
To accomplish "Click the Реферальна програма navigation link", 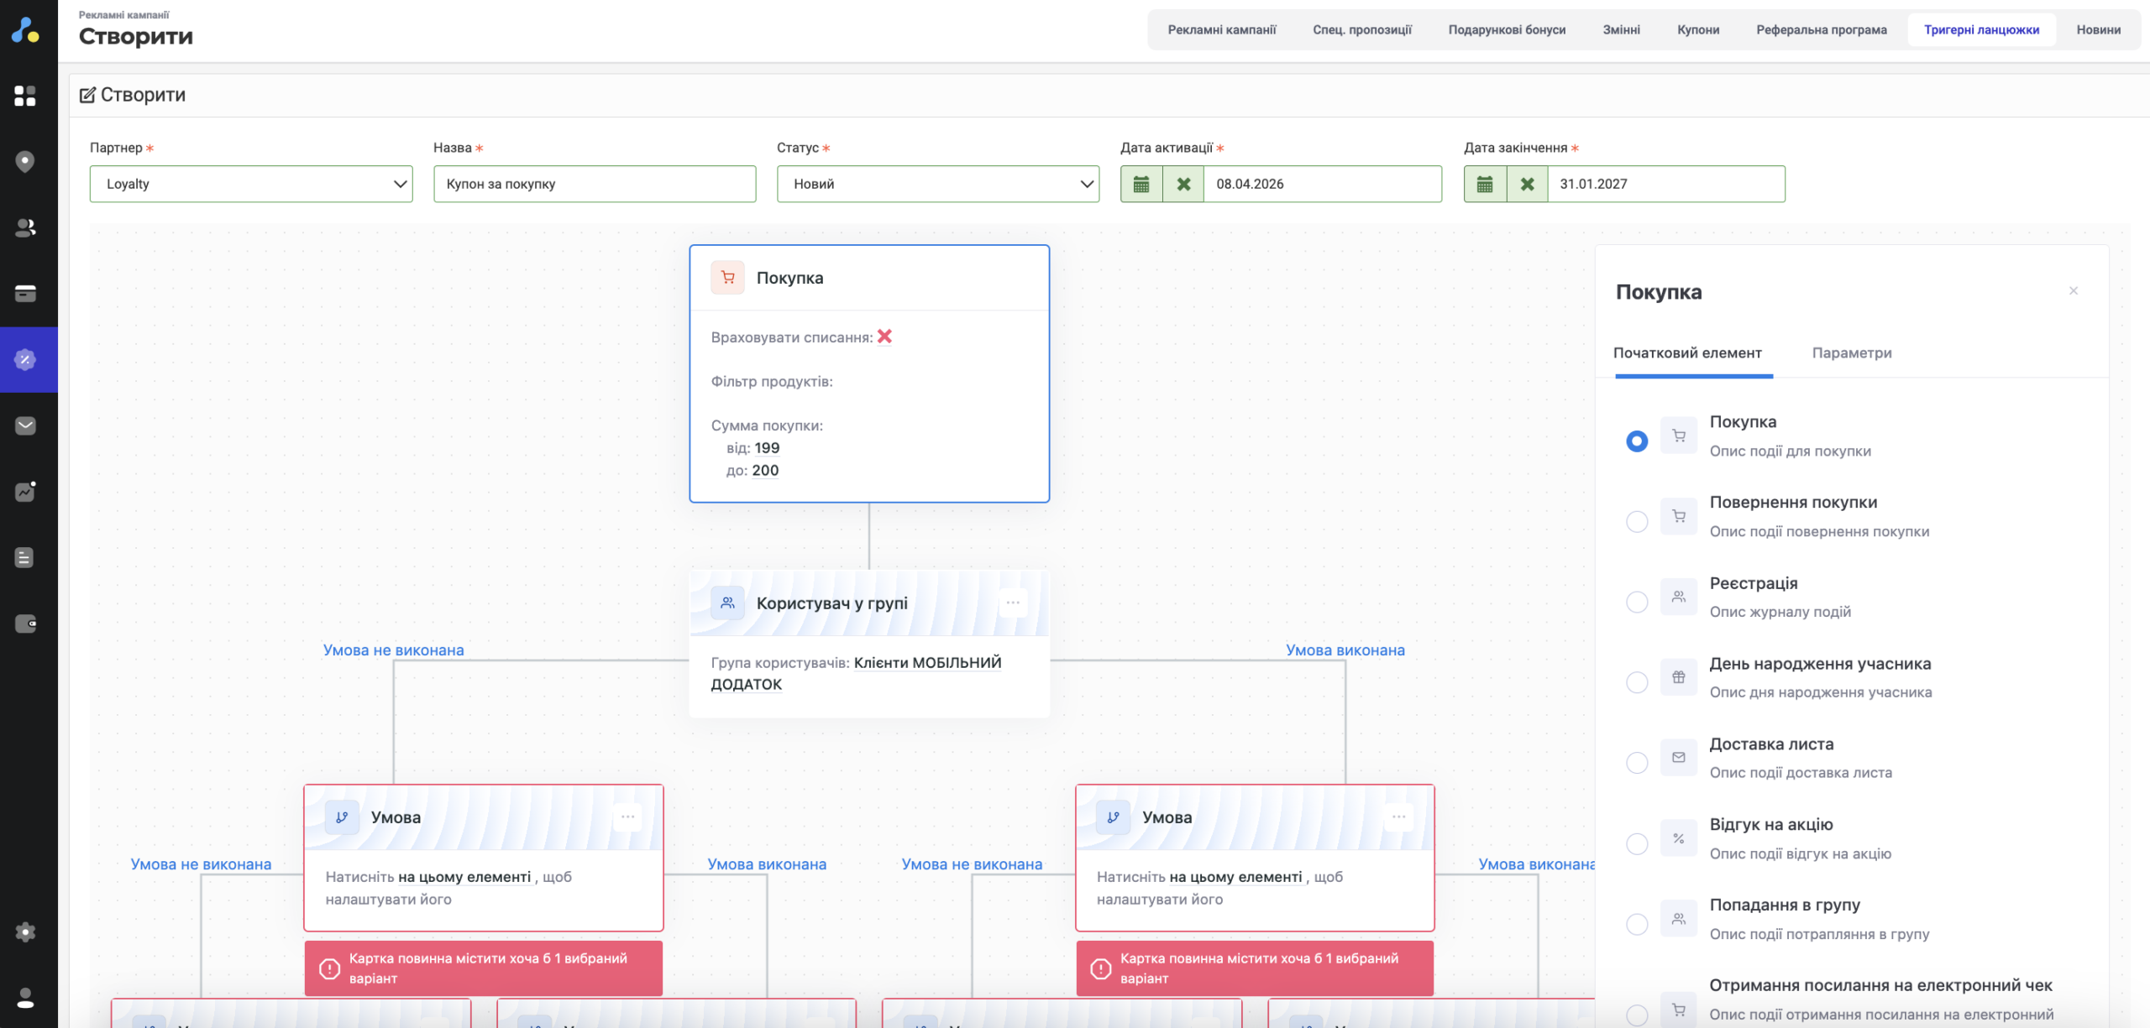I will click(x=1821, y=30).
